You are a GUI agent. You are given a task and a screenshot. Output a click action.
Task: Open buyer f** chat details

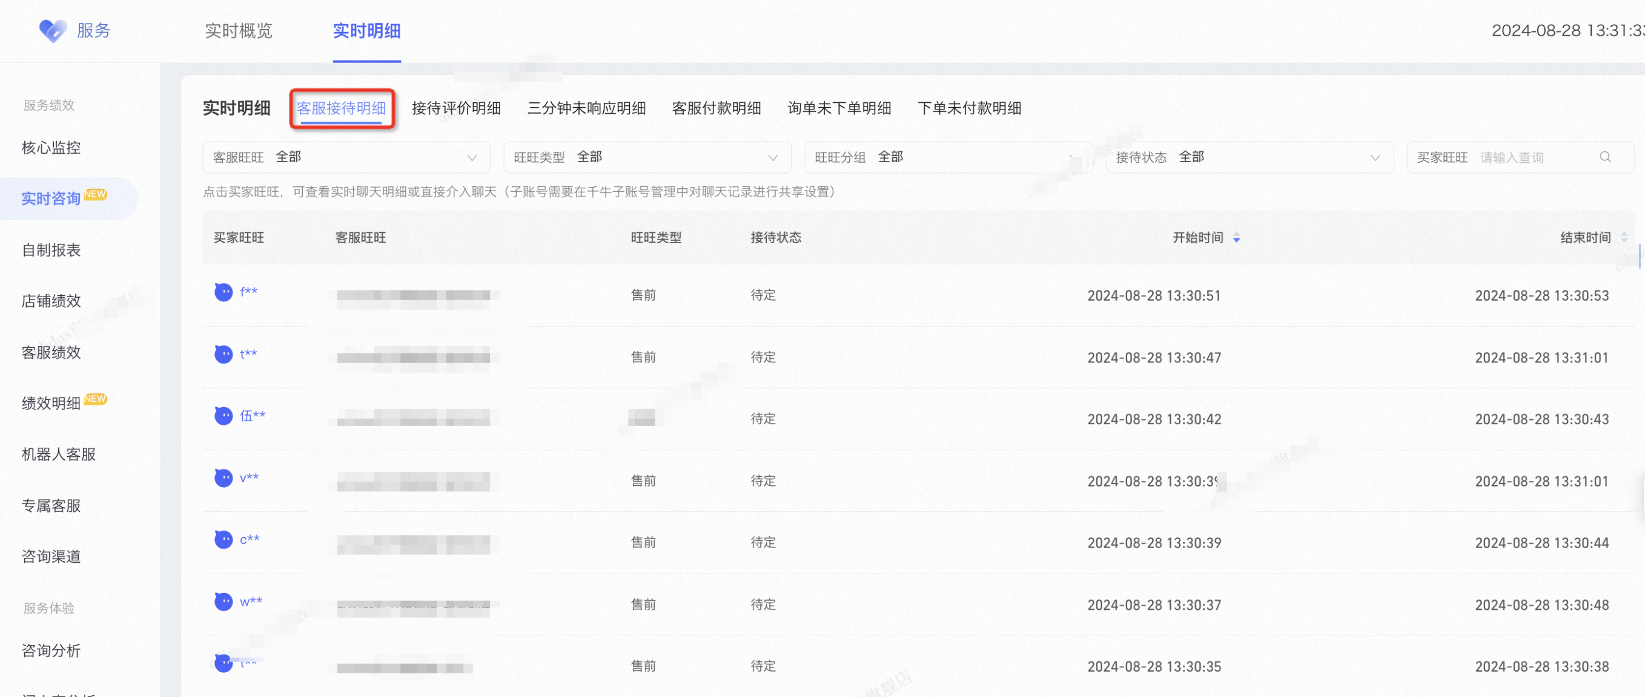point(248,292)
